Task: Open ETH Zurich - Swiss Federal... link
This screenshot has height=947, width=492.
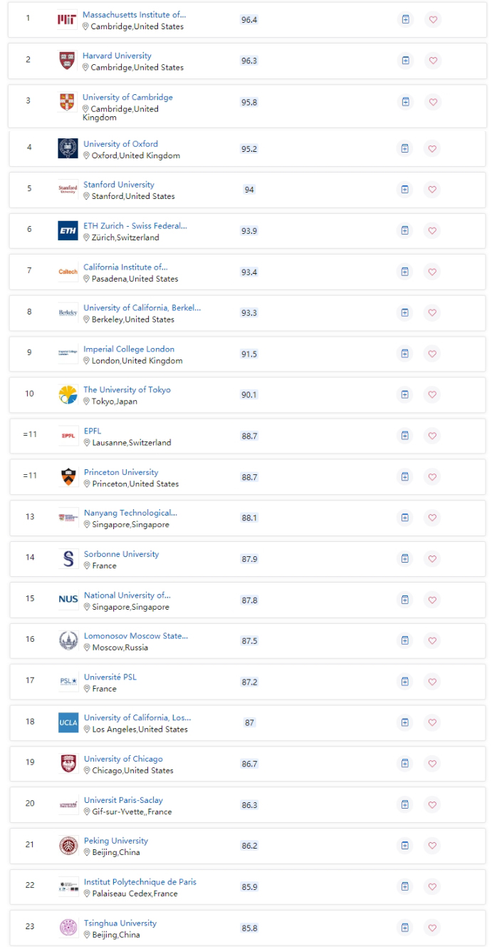Action: [135, 226]
